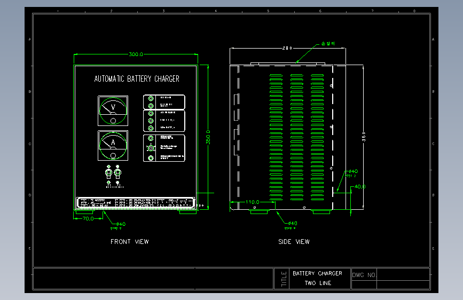This screenshot has width=463, height=300.
Task: Select the green 350.0 front view height dimension
Action: coord(208,137)
